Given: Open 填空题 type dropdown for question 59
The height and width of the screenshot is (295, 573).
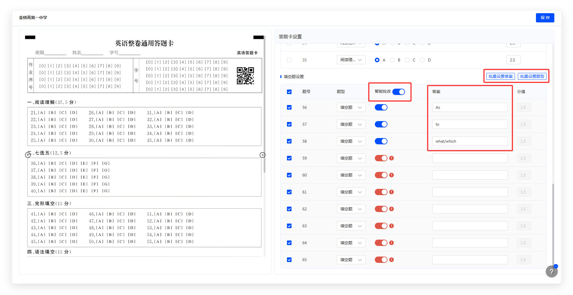Looking at the screenshot, I should (x=351, y=158).
